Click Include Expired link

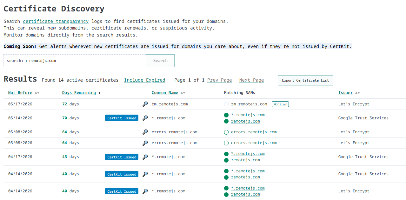click(x=145, y=80)
